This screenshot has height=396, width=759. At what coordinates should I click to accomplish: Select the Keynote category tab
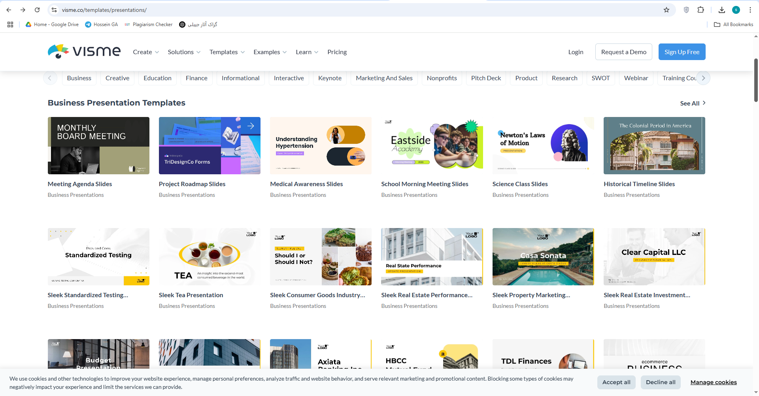[x=330, y=78]
